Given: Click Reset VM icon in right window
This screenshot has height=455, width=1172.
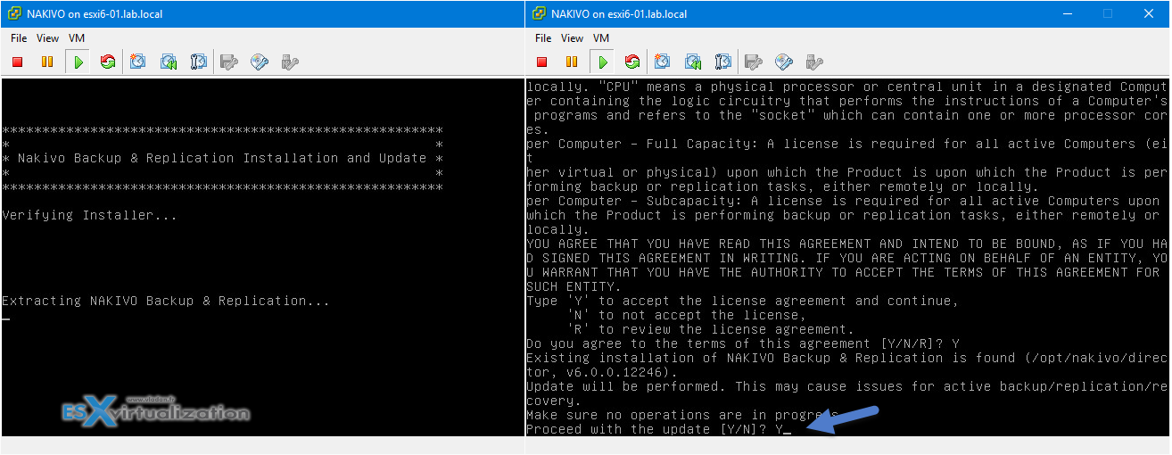Looking at the screenshot, I should tap(632, 62).
